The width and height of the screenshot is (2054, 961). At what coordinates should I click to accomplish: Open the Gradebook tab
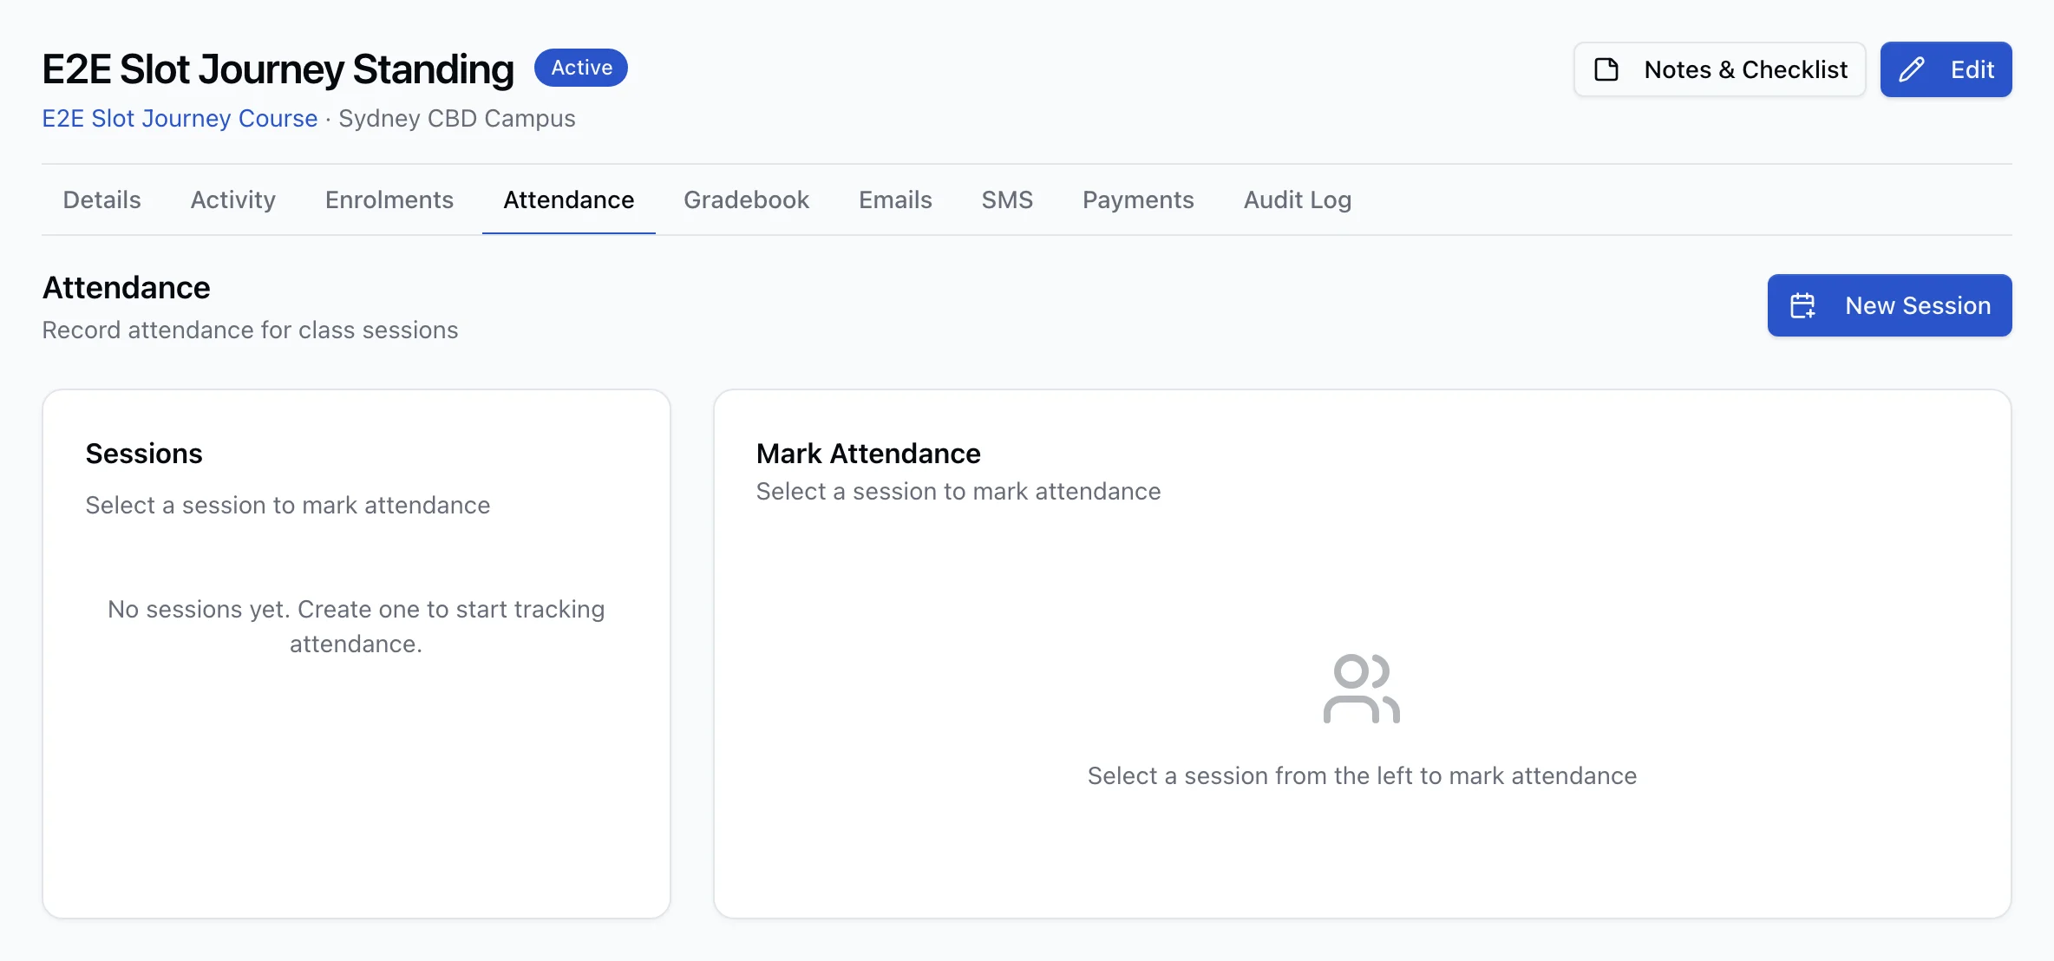click(x=746, y=199)
